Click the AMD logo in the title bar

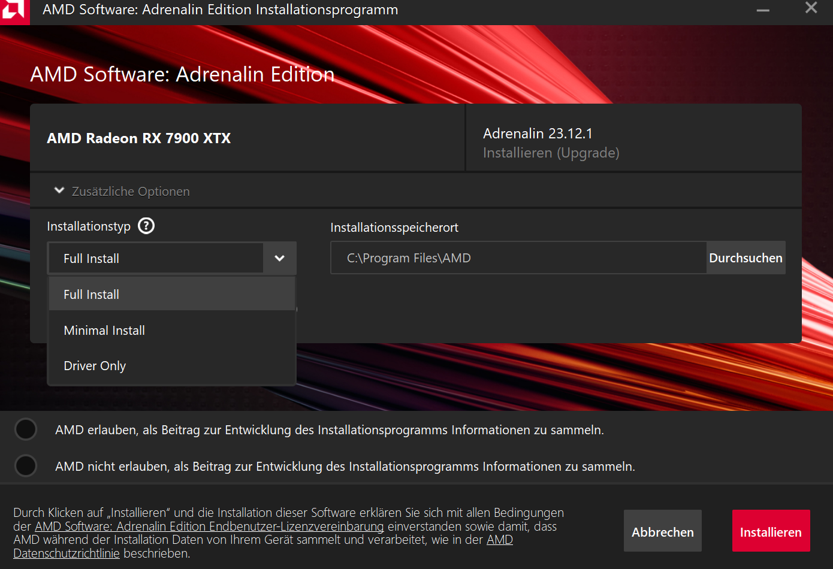pos(14,12)
